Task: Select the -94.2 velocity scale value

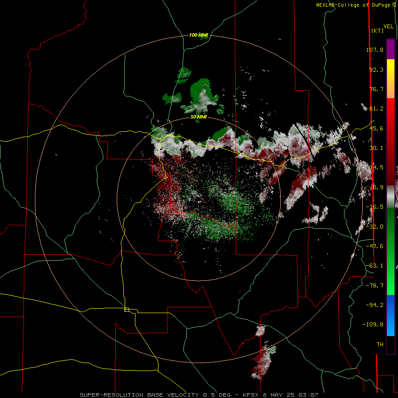Action: (375, 305)
